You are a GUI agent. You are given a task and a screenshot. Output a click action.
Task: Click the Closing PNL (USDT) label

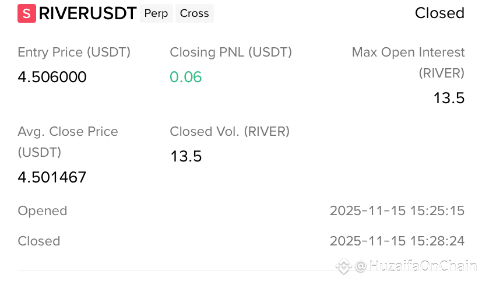coord(231,52)
